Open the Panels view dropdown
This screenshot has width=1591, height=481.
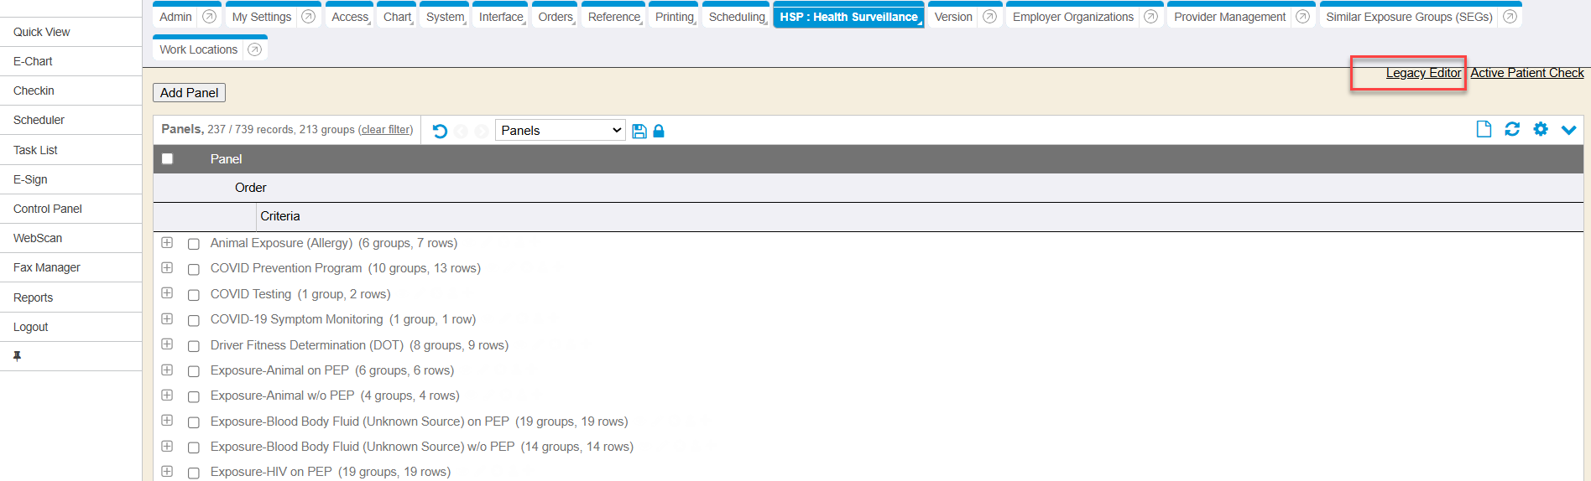click(560, 131)
